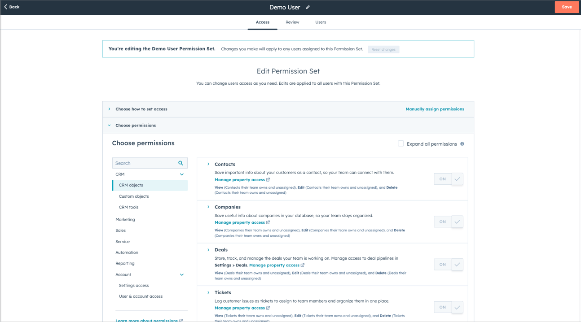The image size is (581, 322).
Task: Click the Edit Permission Set heading
Action: point(288,71)
